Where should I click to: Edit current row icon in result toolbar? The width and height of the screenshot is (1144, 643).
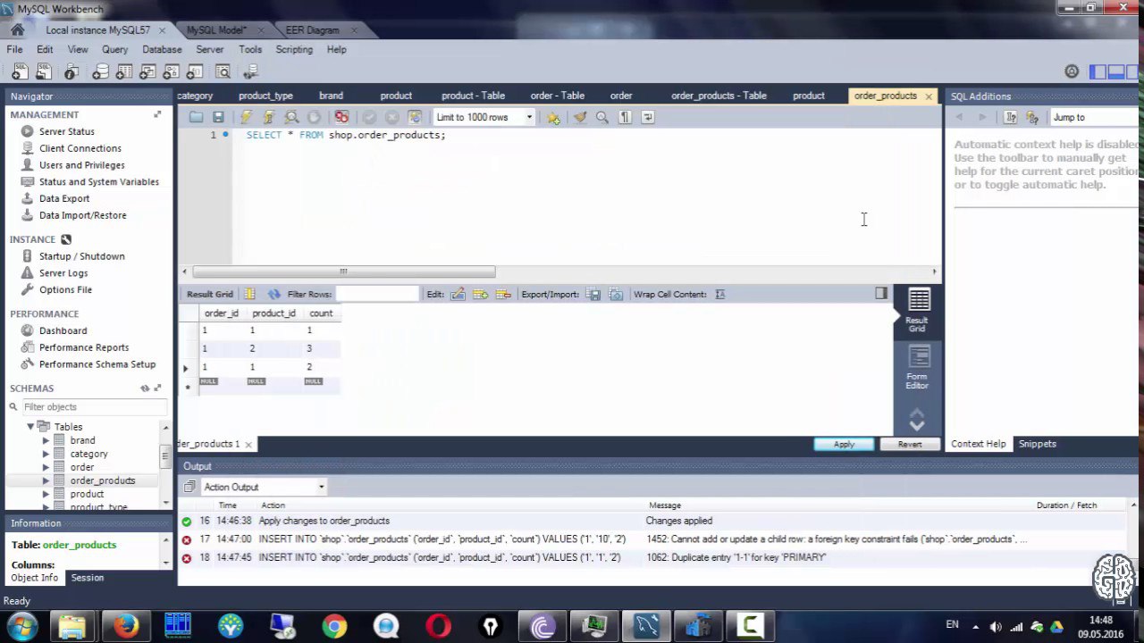[458, 294]
